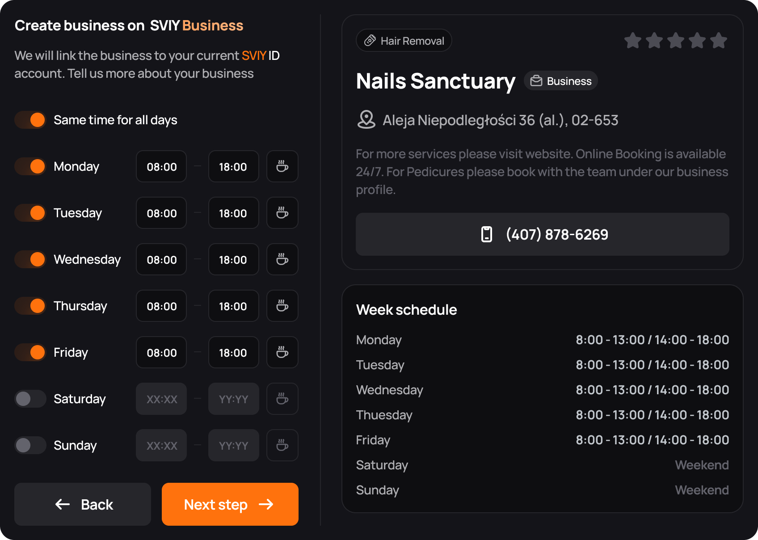Click address Aleja Niepodległości 36
Viewport: 758px width, 540px height.
[x=501, y=120]
